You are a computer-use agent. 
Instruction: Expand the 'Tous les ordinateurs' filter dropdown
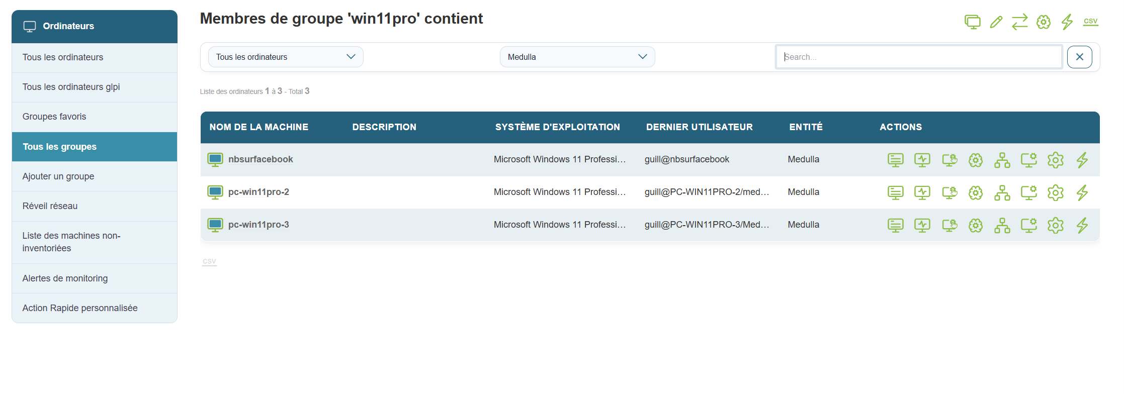(x=286, y=57)
